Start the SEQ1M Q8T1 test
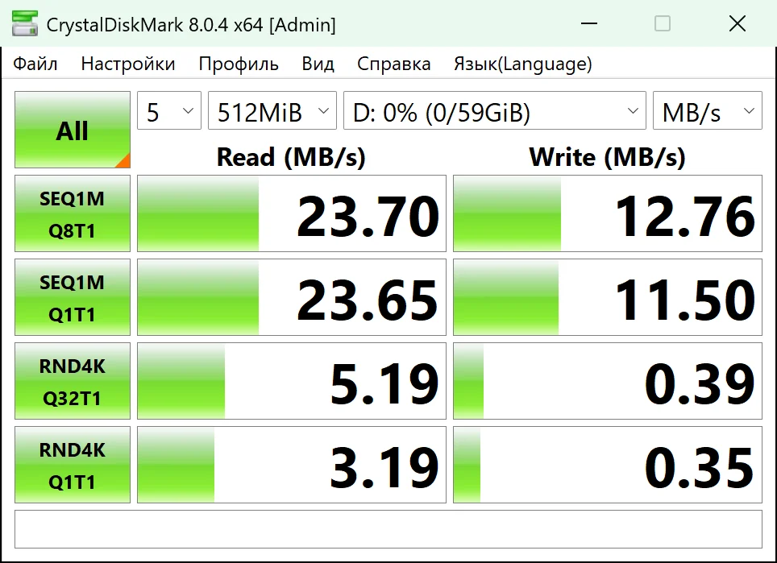Image resolution: width=777 pixels, height=563 pixels. pos(73,213)
